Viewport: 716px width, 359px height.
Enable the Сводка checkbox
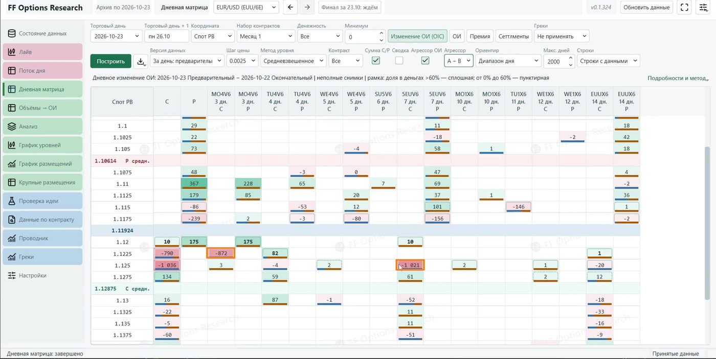[x=399, y=61]
